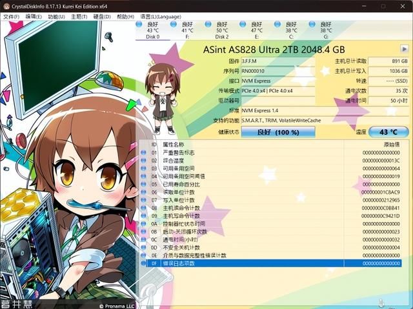
Task: Click the status orb of attribute 0F
Action: coord(143,263)
